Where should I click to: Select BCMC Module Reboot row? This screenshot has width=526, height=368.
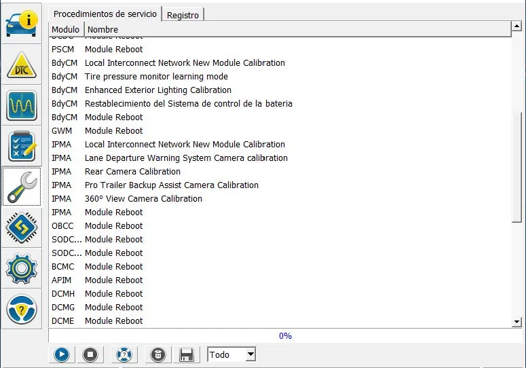coord(280,267)
